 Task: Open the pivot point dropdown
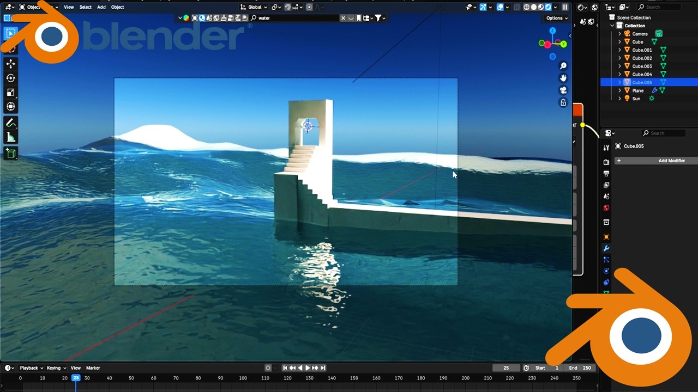(276, 7)
